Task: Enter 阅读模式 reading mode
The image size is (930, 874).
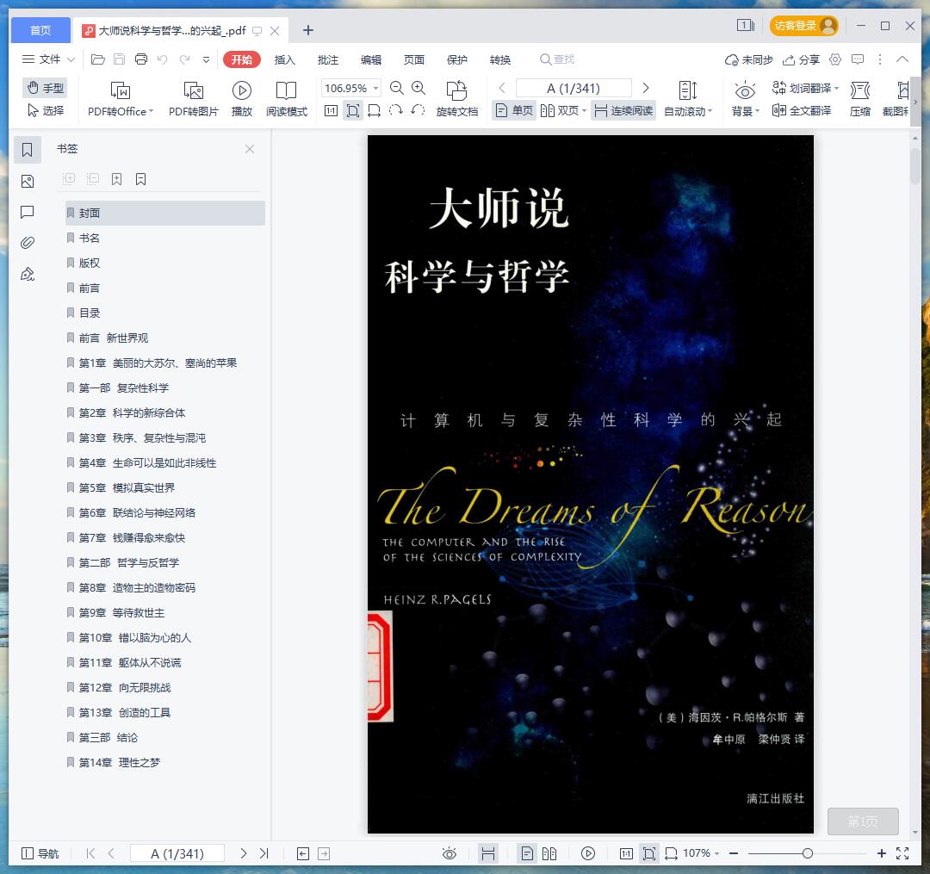Action: click(x=287, y=99)
